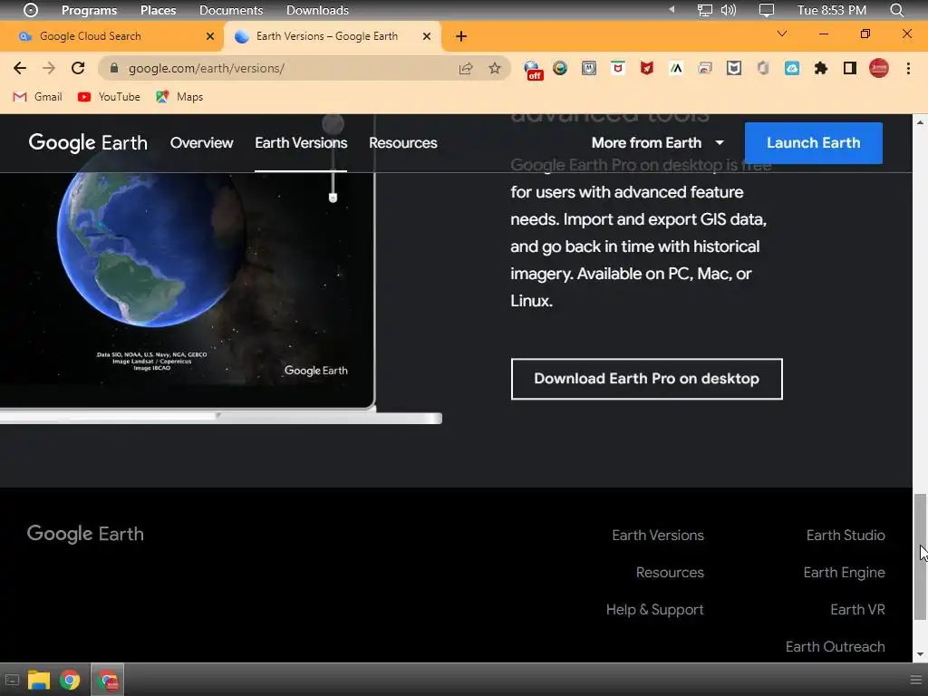The width and height of the screenshot is (928, 696).
Task: Open the Downloads menu
Action: point(317,10)
